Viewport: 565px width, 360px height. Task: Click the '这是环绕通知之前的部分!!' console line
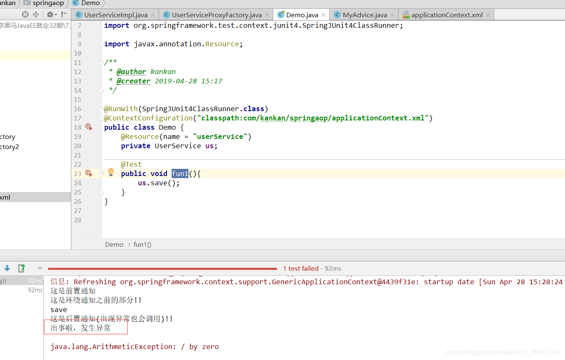pos(96,300)
